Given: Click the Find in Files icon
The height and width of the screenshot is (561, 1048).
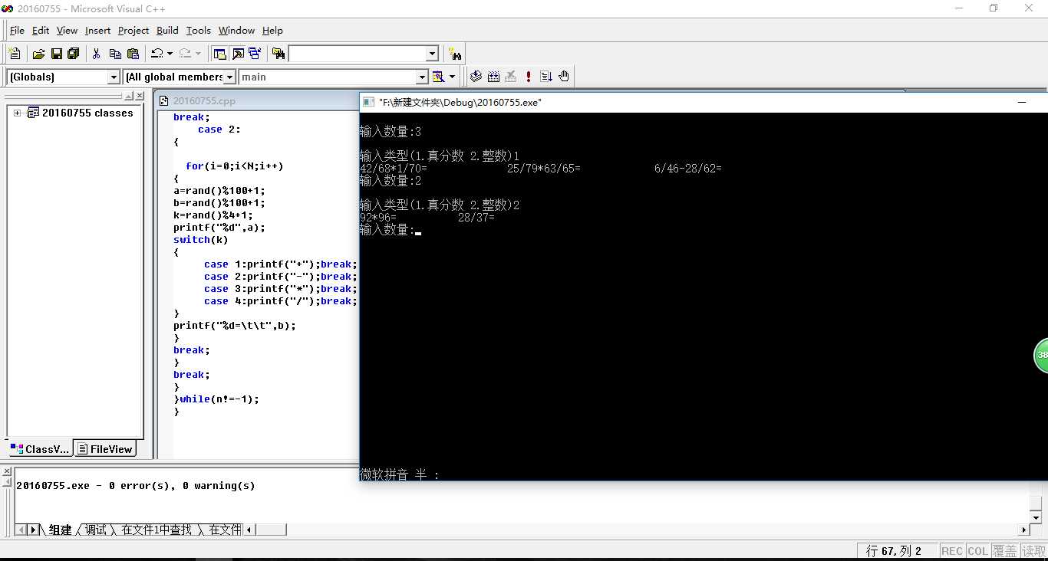Looking at the screenshot, I should 278,54.
